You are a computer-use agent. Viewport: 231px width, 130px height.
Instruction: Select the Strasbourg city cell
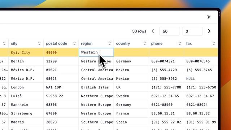[26, 113]
